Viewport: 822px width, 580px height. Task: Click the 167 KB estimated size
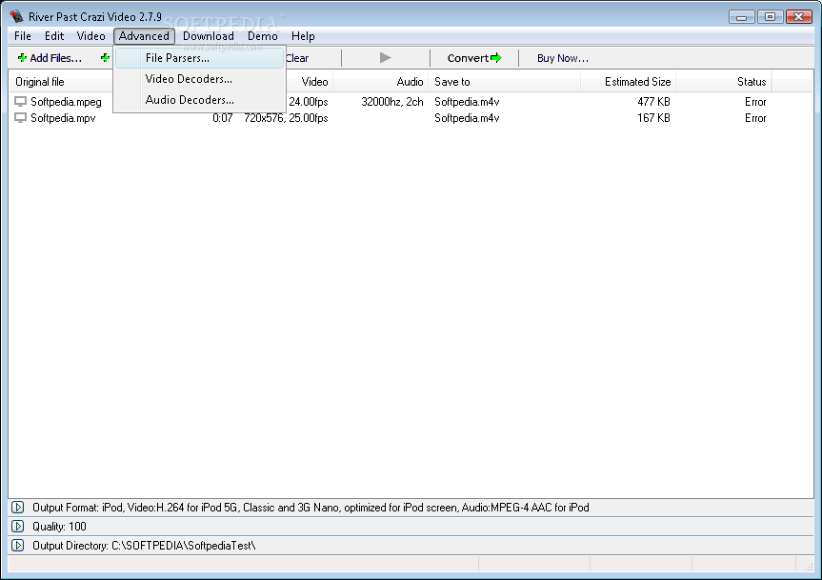653,118
